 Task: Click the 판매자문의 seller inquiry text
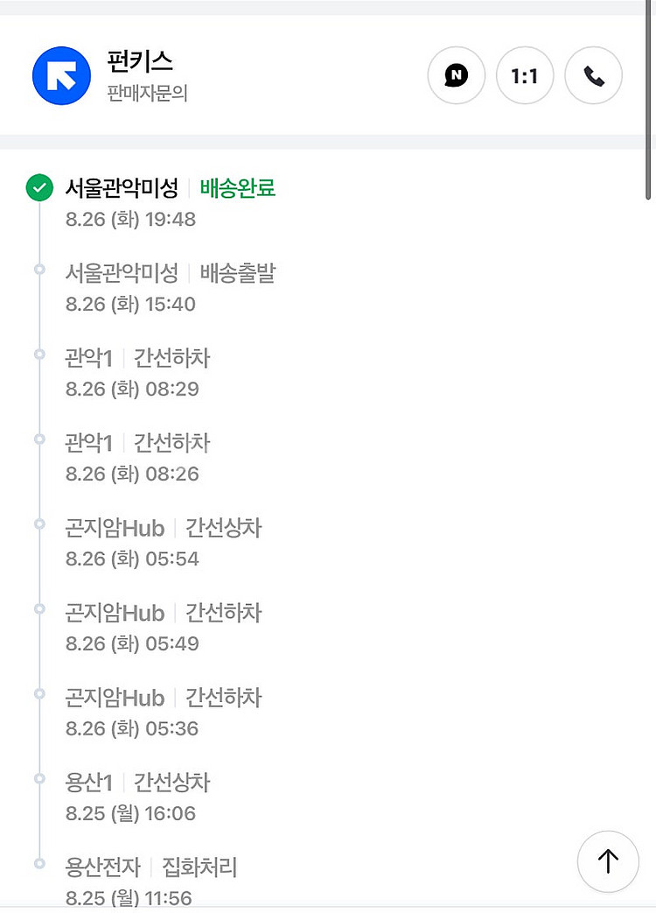click(x=147, y=93)
